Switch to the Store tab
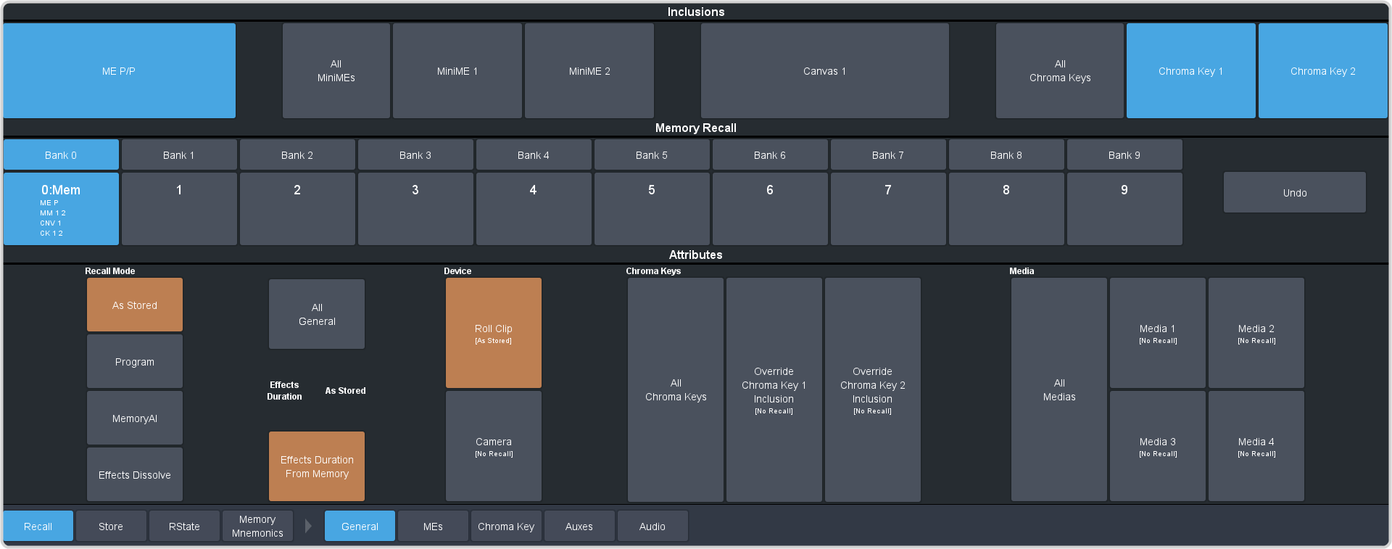Screen dimensions: 1392x549 (x=111, y=527)
